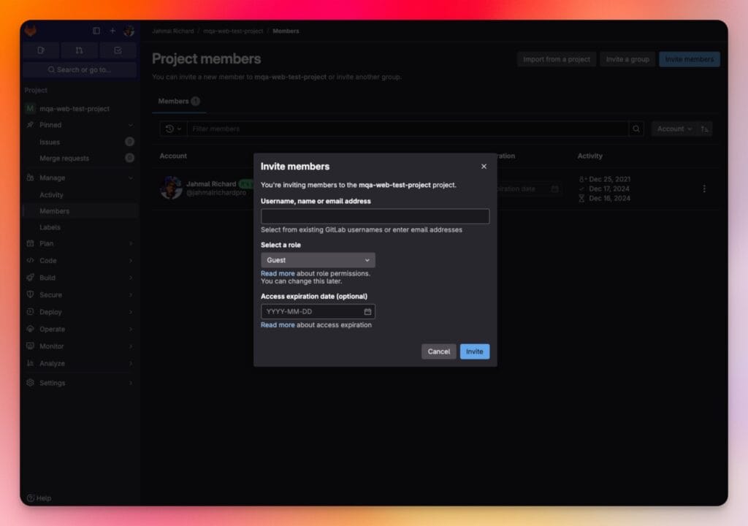Click Import from a project
Image resolution: width=748 pixels, height=526 pixels.
pos(556,59)
